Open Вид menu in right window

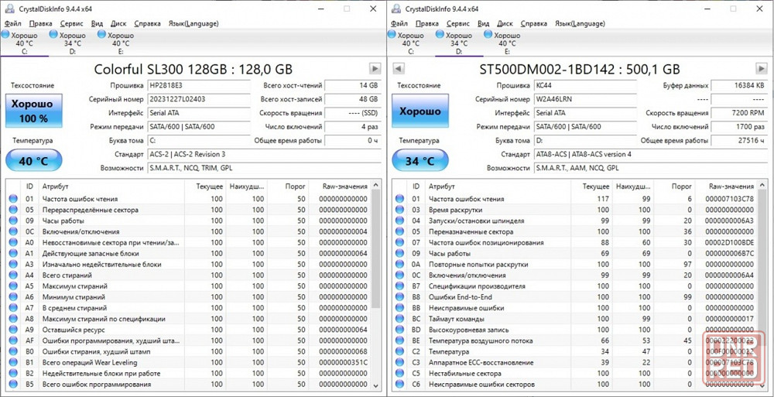[484, 23]
